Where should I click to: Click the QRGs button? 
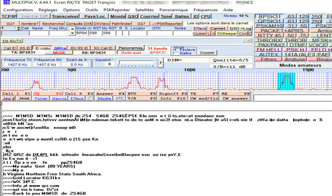coord(60,48)
